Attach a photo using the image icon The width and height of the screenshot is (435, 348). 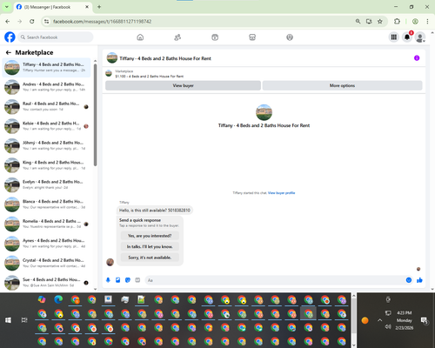tap(117, 280)
